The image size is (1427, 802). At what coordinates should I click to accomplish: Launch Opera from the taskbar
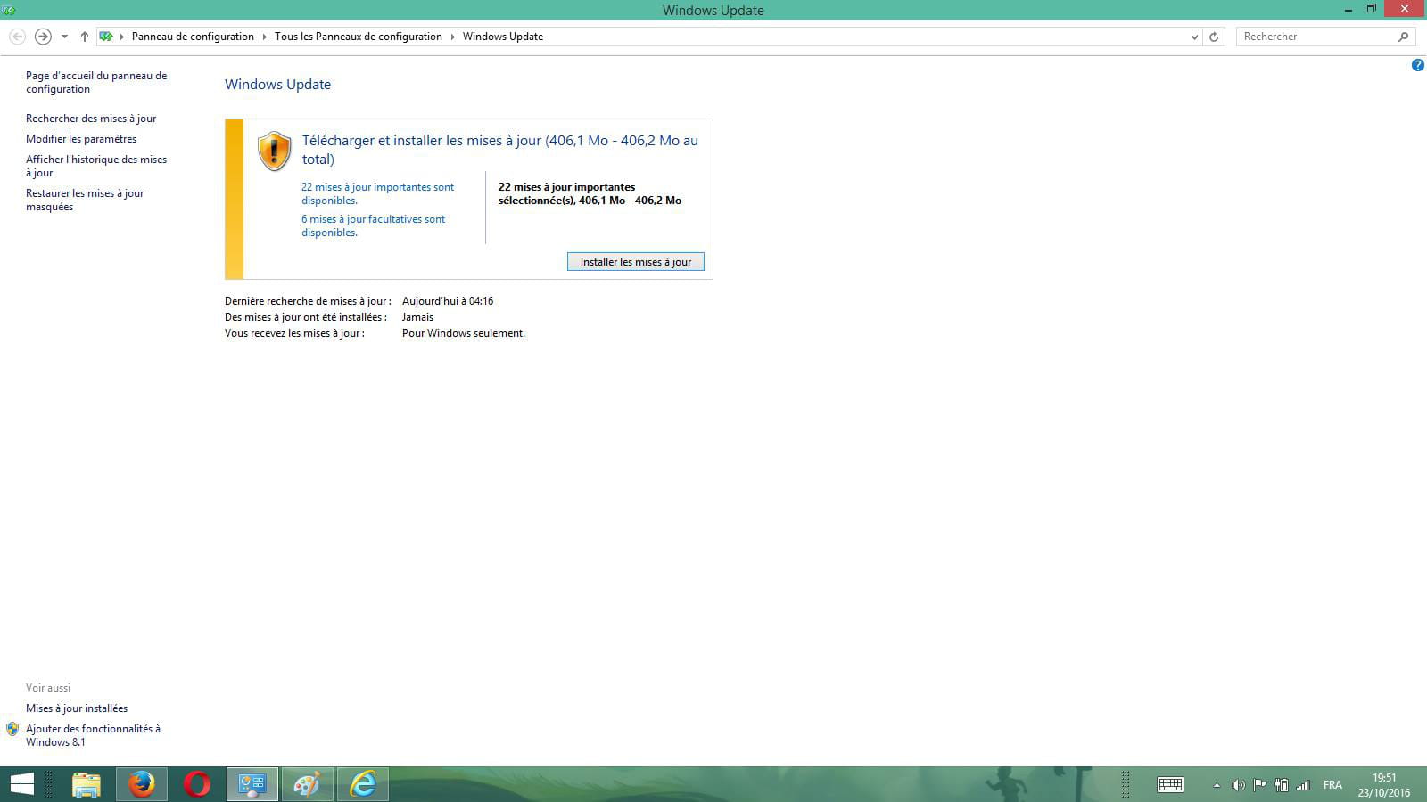(x=196, y=784)
